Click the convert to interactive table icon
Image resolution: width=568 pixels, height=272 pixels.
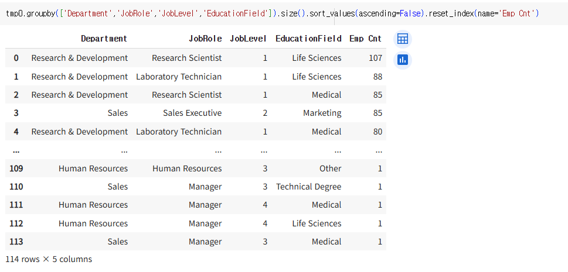pos(403,39)
